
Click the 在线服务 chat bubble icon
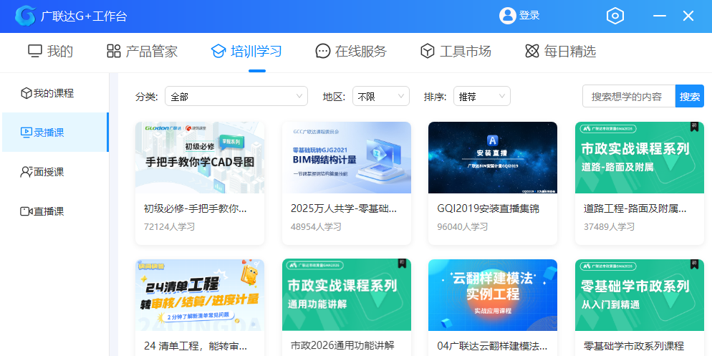coord(323,51)
